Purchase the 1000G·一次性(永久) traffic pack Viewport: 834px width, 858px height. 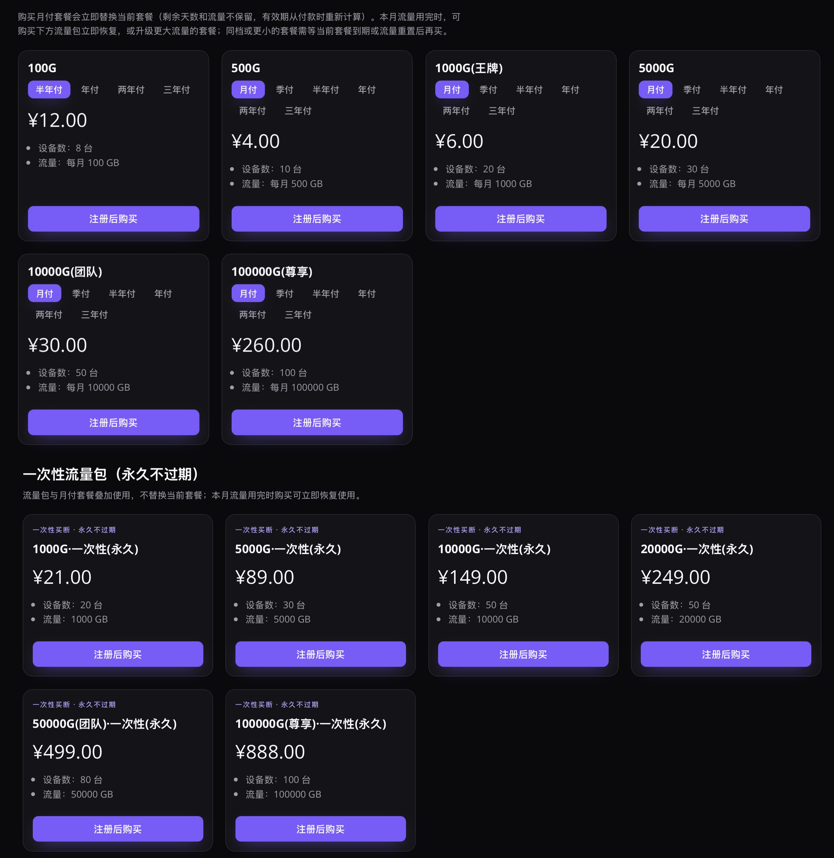[x=118, y=654]
